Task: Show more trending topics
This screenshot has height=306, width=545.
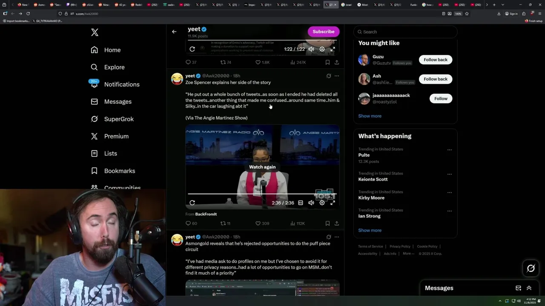Action: (370, 230)
